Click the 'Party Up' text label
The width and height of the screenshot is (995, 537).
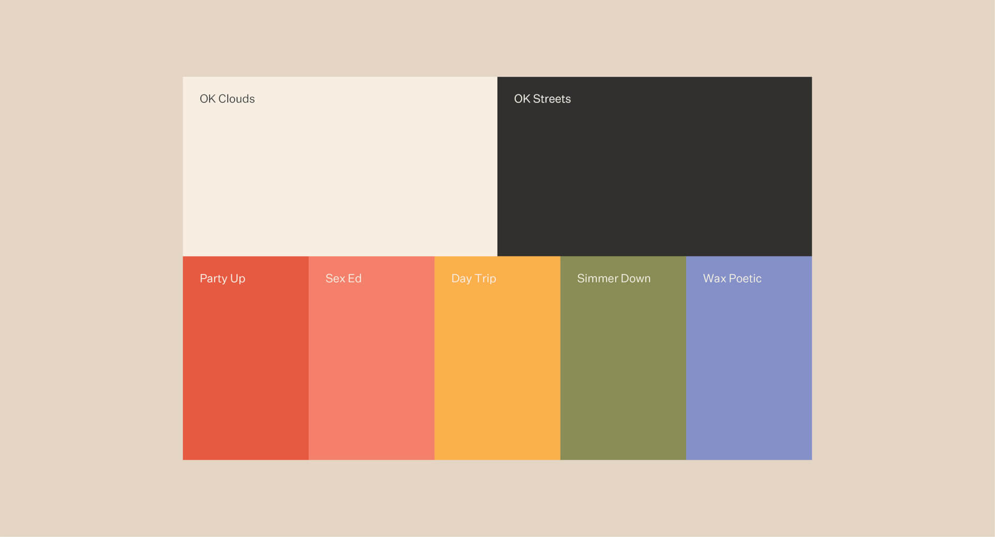[x=222, y=279]
